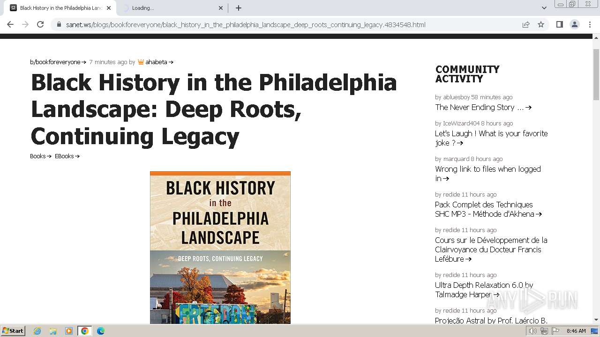Reload the current page

tap(40, 25)
